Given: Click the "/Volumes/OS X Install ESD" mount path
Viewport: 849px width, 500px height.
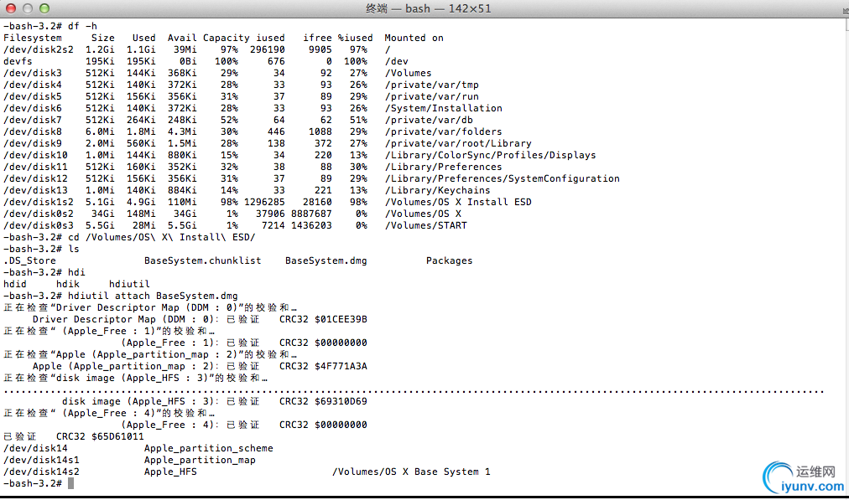Looking at the screenshot, I should (x=458, y=202).
